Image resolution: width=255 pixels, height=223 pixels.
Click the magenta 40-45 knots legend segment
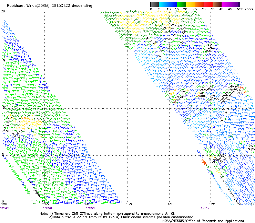[226, 4]
